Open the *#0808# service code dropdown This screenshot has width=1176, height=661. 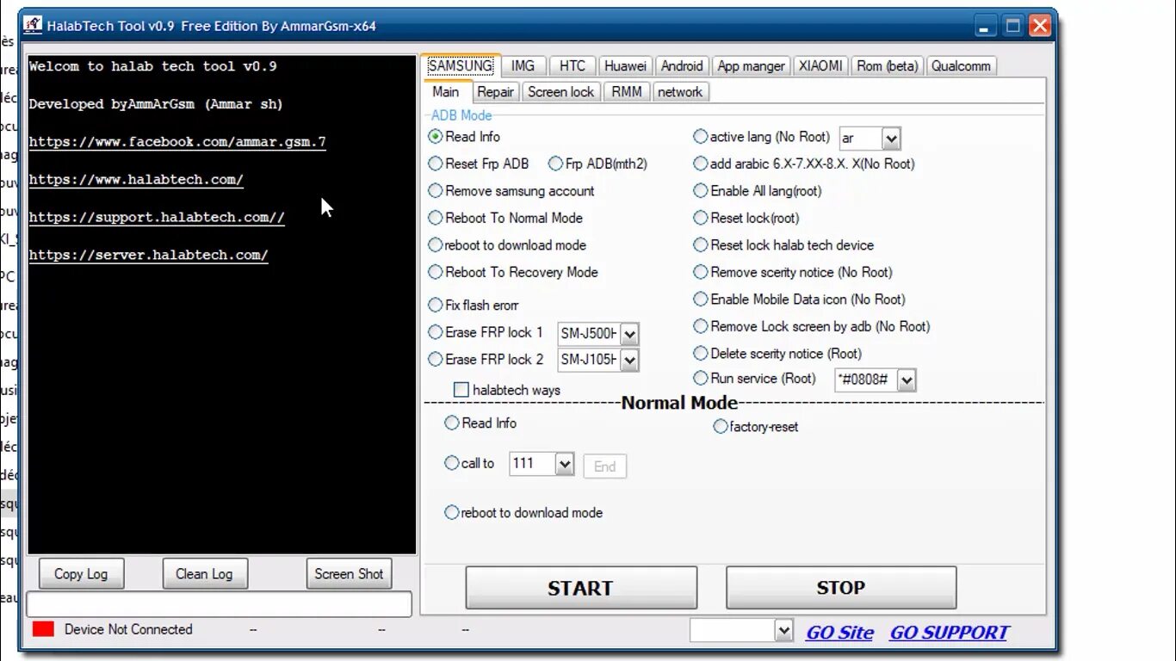click(907, 380)
